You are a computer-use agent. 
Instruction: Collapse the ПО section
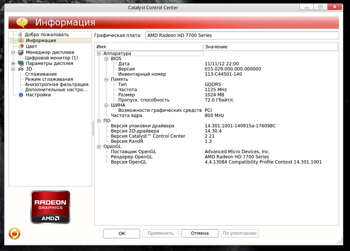click(x=99, y=121)
